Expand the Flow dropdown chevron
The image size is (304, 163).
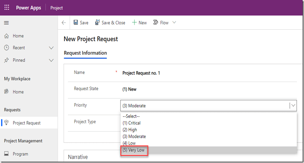tap(174, 22)
